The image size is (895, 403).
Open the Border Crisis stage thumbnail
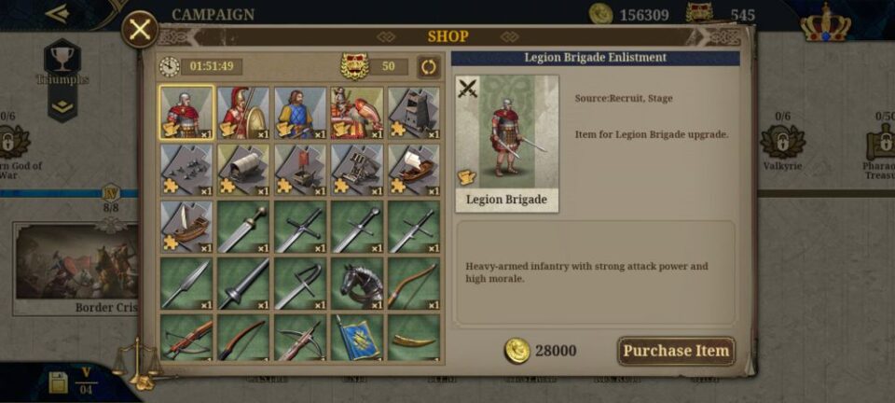pyautogui.click(x=76, y=262)
